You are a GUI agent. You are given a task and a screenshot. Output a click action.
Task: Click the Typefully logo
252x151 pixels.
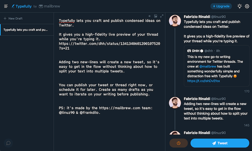click(x=22, y=6)
